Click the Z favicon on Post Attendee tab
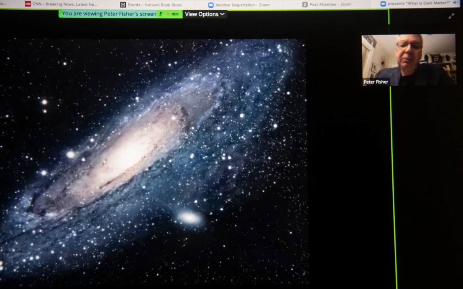 click(305, 5)
